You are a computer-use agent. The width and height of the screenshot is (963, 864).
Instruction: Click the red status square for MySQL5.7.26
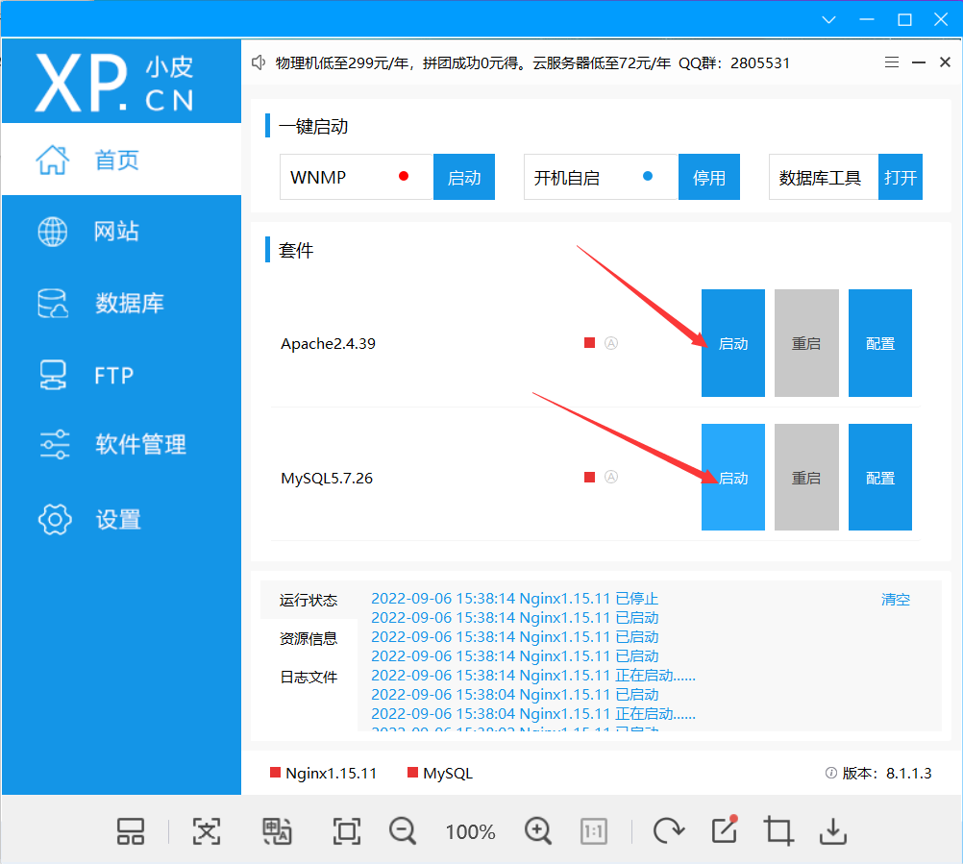click(x=589, y=477)
